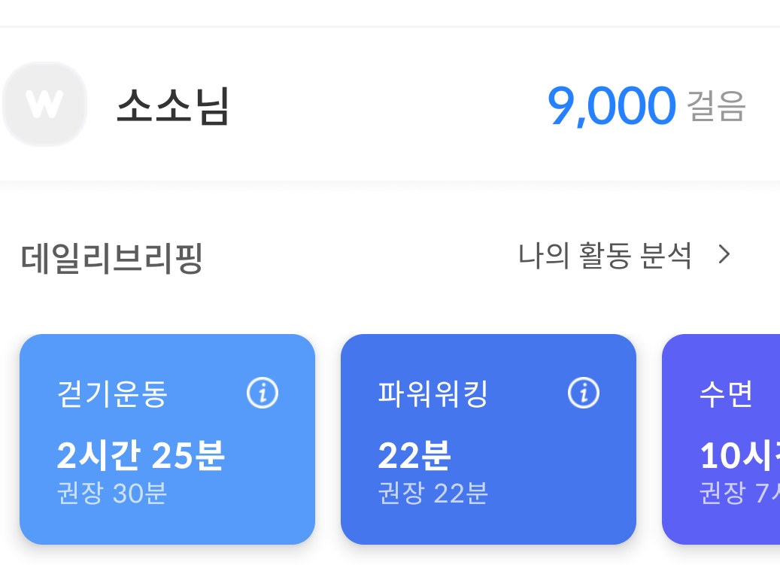
Task: Click the chevron beside 나의 활동 분석
Action: click(x=724, y=256)
